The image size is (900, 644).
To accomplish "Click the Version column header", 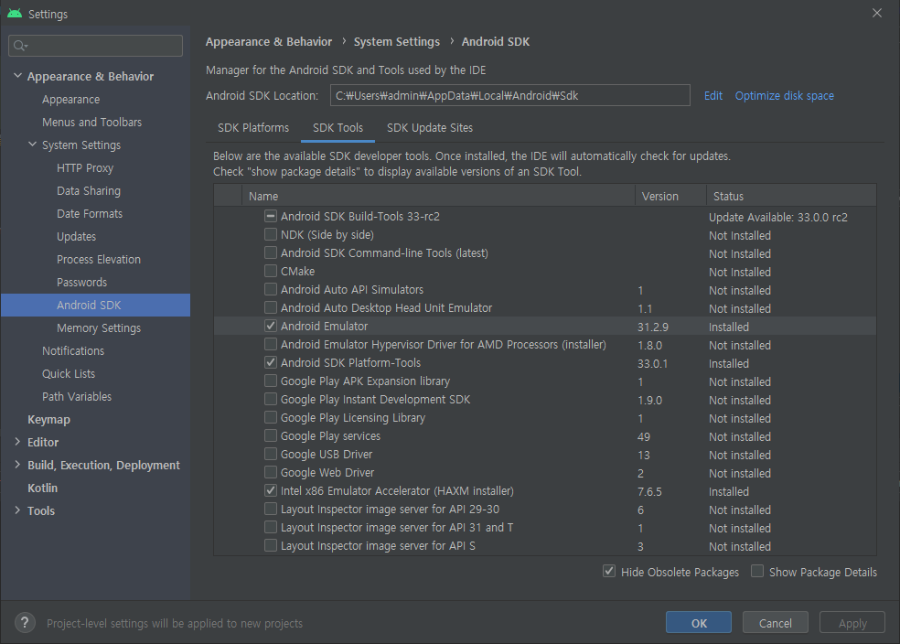I will click(x=670, y=196).
